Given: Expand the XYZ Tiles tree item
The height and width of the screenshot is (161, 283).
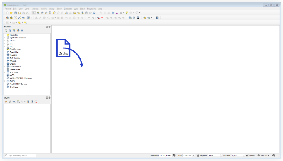Looking at the screenshot, I should (x=5, y=72).
